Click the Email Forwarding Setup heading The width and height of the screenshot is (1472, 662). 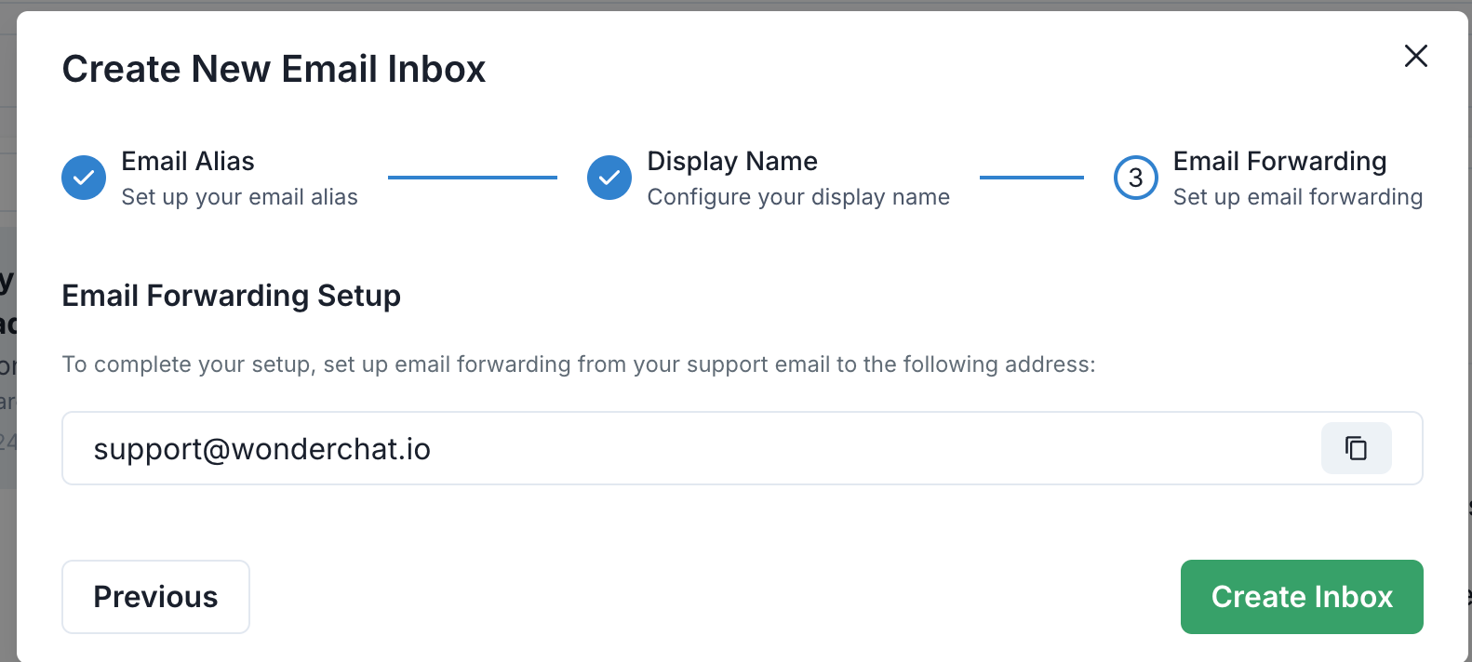(232, 296)
